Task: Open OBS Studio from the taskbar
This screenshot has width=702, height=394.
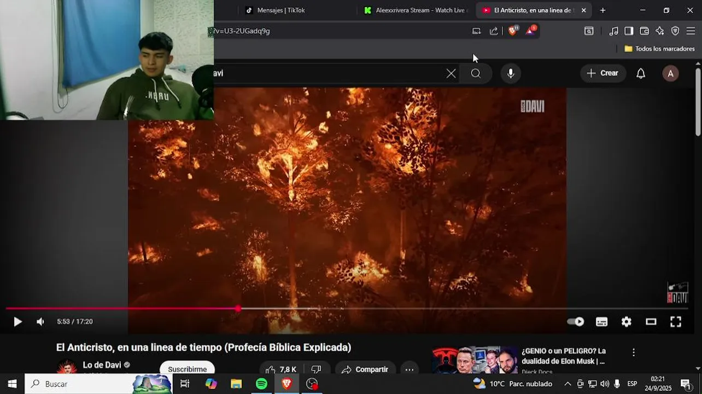Action: 312,384
